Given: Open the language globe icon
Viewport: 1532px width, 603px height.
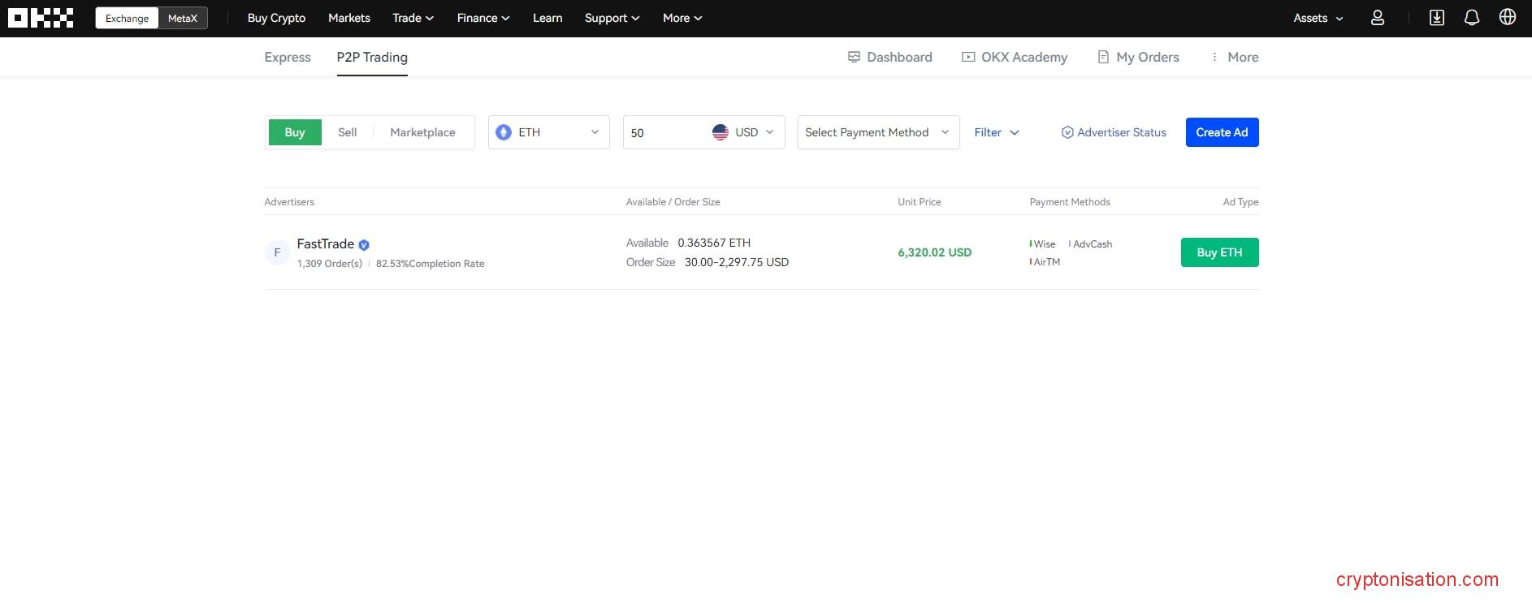Looking at the screenshot, I should (x=1508, y=17).
